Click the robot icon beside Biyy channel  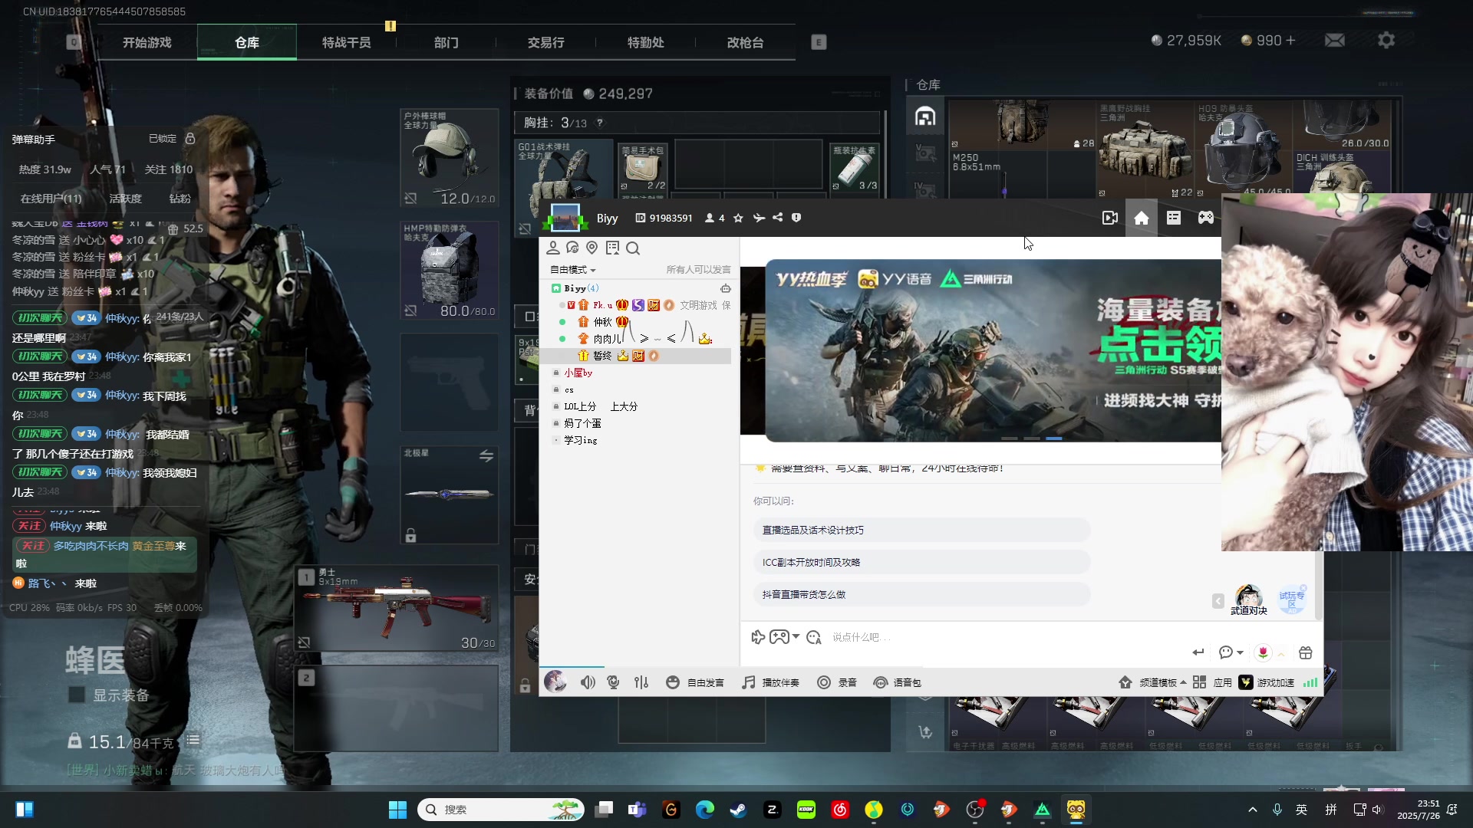[x=725, y=288]
